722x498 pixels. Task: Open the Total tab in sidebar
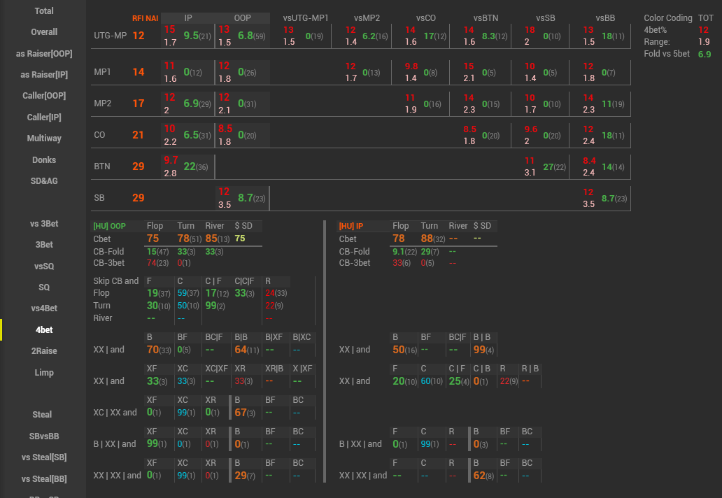pyautogui.click(x=43, y=11)
